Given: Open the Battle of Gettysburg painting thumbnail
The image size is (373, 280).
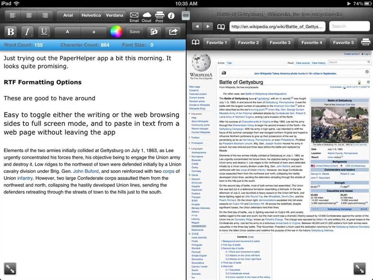Looking at the screenshot, I should point(340,125).
